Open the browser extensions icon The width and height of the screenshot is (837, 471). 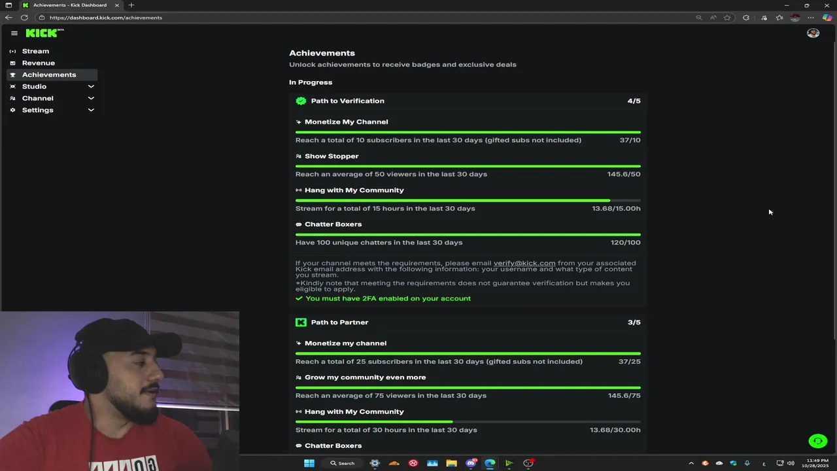pyautogui.click(x=746, y=18)
